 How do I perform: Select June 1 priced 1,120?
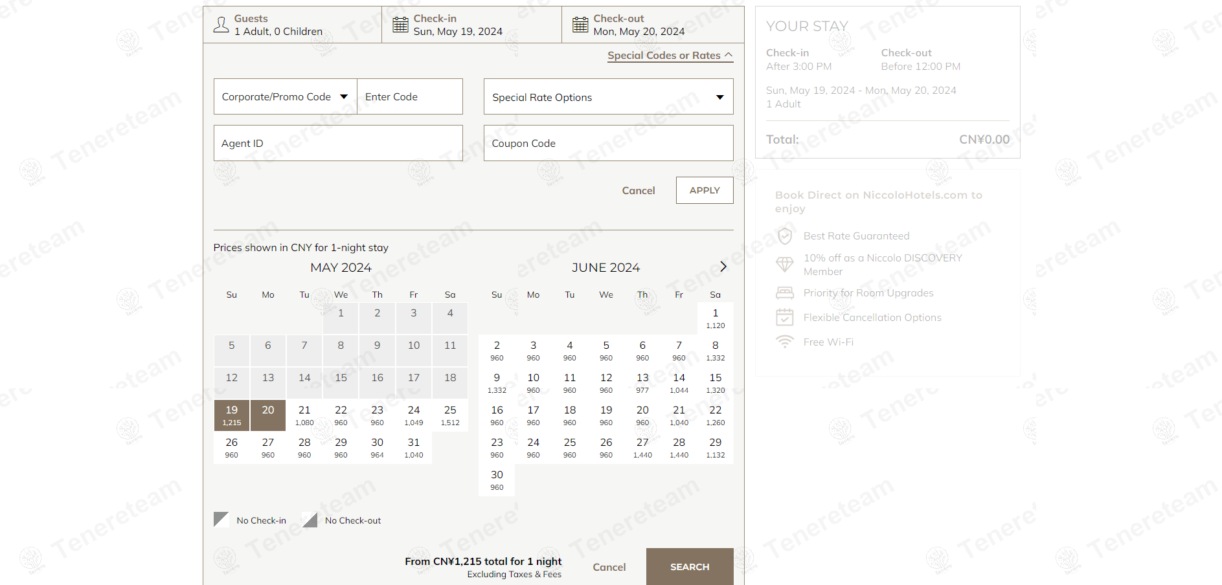(716, 318)
